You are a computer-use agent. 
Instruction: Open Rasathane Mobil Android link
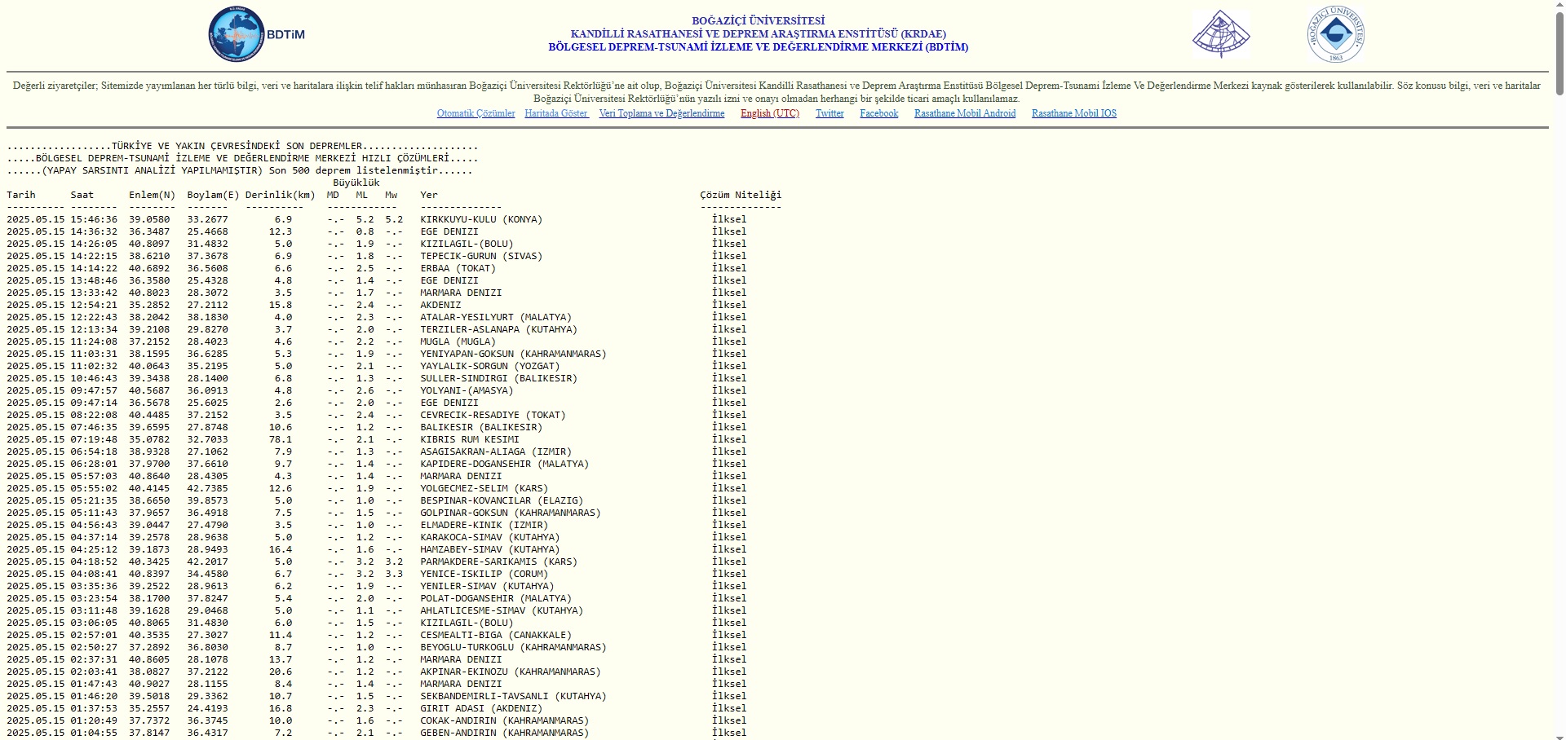pos(965,113)
